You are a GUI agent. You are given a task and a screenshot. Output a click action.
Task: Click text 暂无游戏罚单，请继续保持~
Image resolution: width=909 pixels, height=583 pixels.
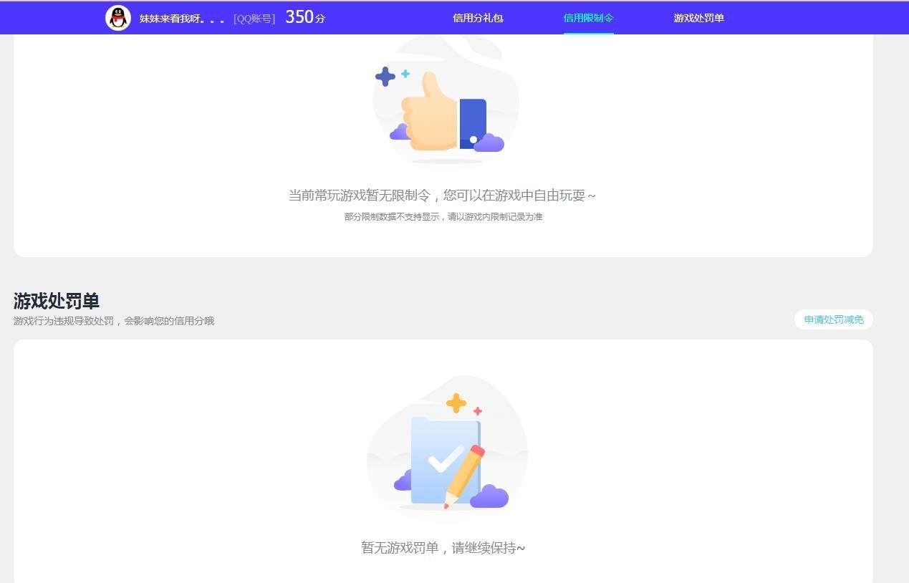443,548
